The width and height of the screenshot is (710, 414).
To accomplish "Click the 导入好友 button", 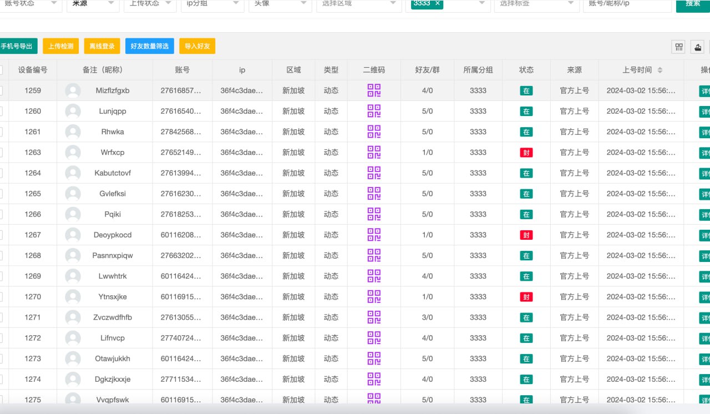I will (197, 46).
